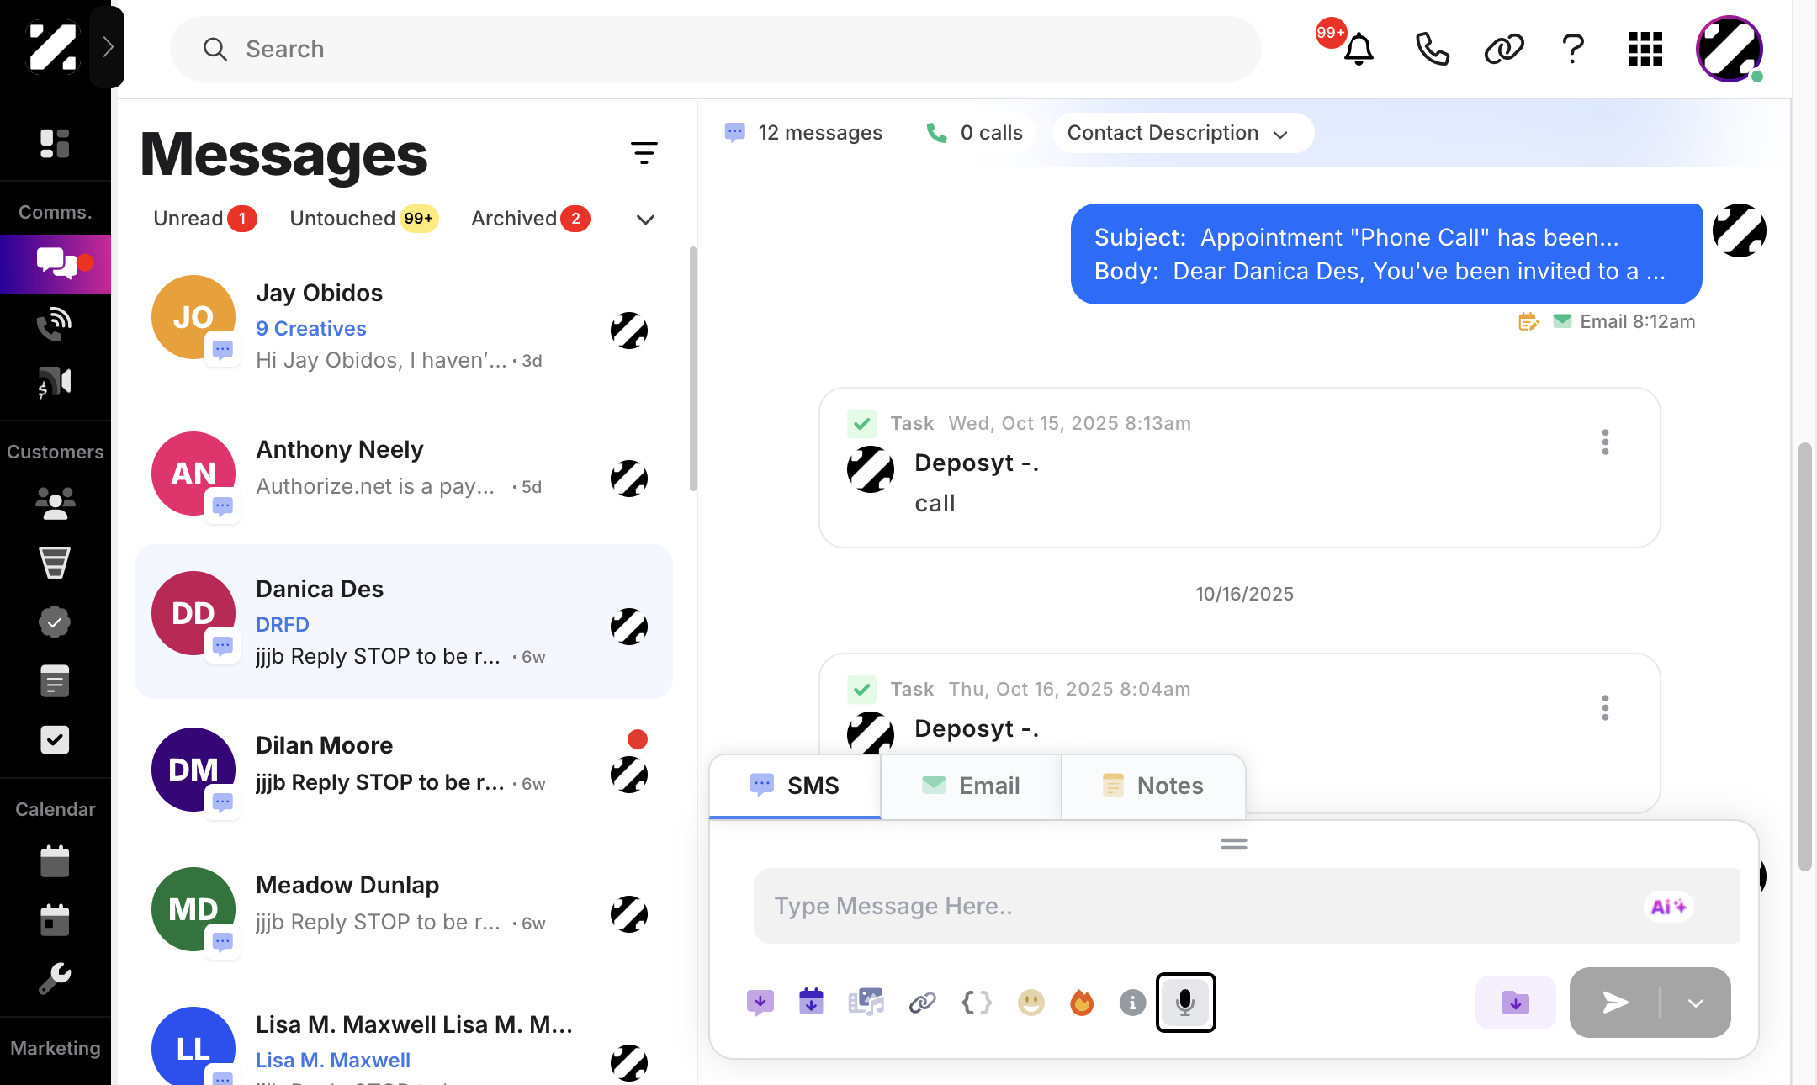The image size is (1817, 1085).
Task: Open the notifications bell
Action: tap(1358, 49)
